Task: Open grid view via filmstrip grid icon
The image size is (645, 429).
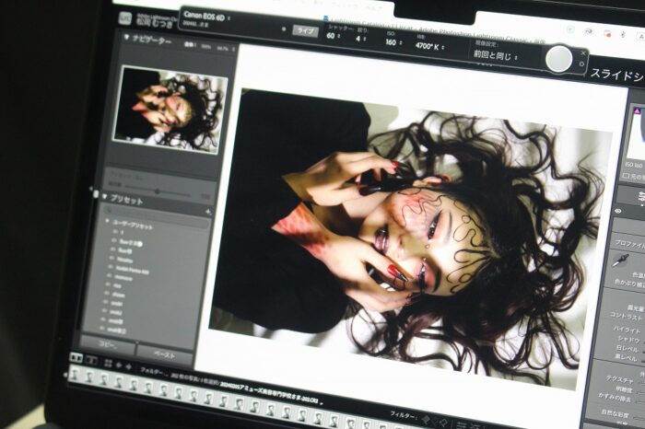Action: [108, 363]
